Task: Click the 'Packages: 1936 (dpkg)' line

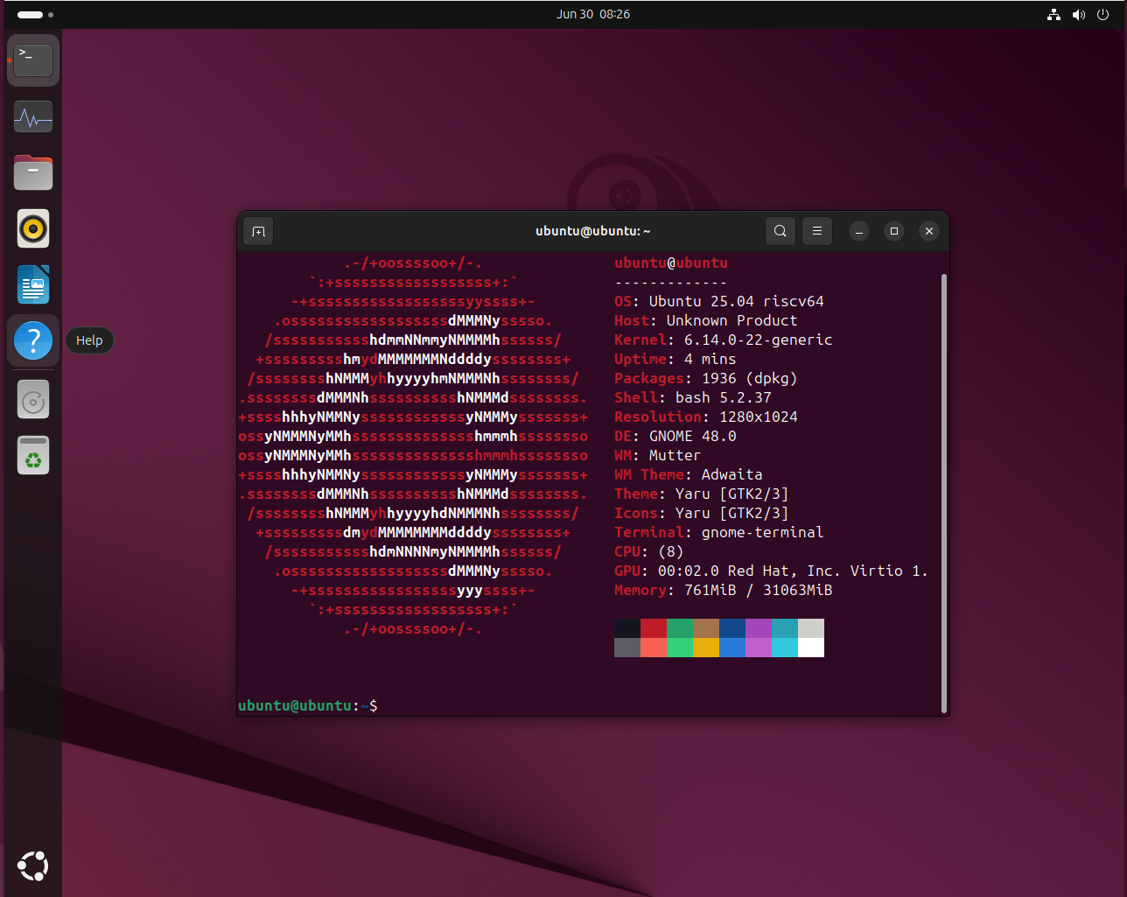Action: point(706,378)
